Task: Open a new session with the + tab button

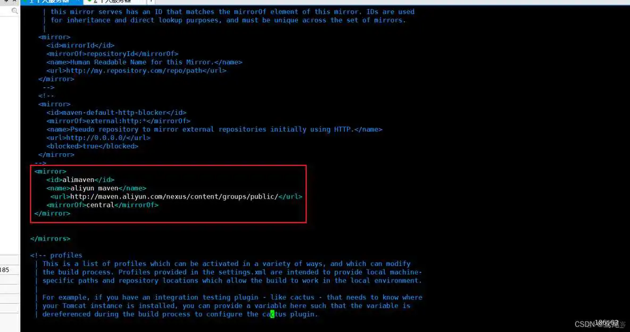Action: [x=152, y=2]
